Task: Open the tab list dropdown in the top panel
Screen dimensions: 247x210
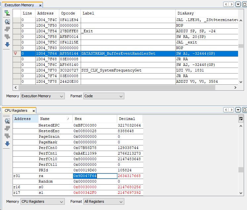Action: 238,4
